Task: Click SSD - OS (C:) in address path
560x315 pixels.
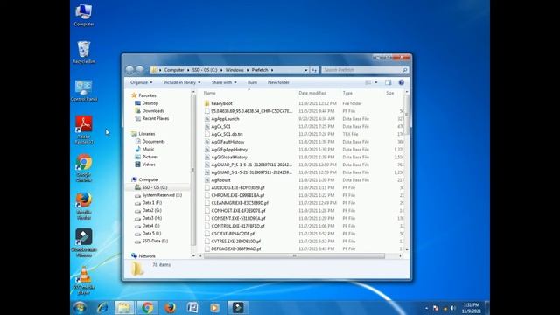Action: [205, 70]
